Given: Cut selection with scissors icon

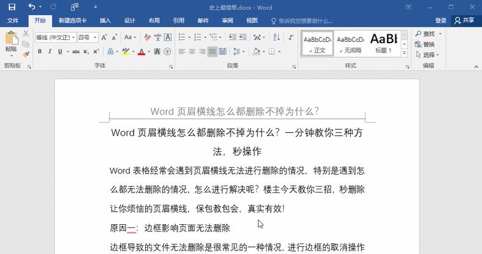Looking at the screenshot, I should [x=26, y=34].
